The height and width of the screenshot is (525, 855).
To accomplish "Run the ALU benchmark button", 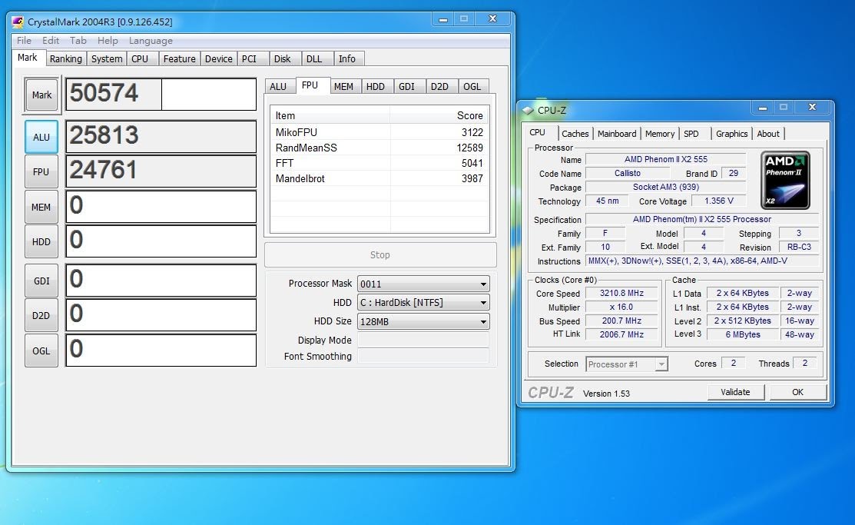I will pos(41,137).
